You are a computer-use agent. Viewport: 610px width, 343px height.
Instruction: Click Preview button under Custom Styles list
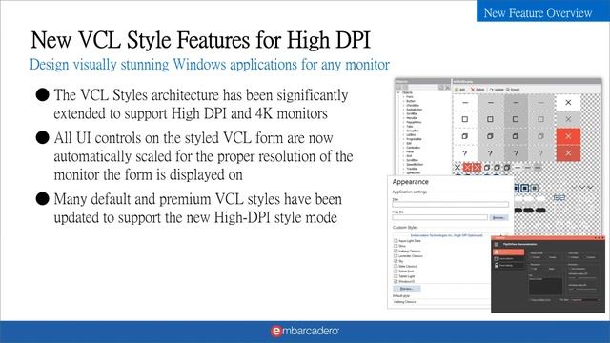pos(407,289)
